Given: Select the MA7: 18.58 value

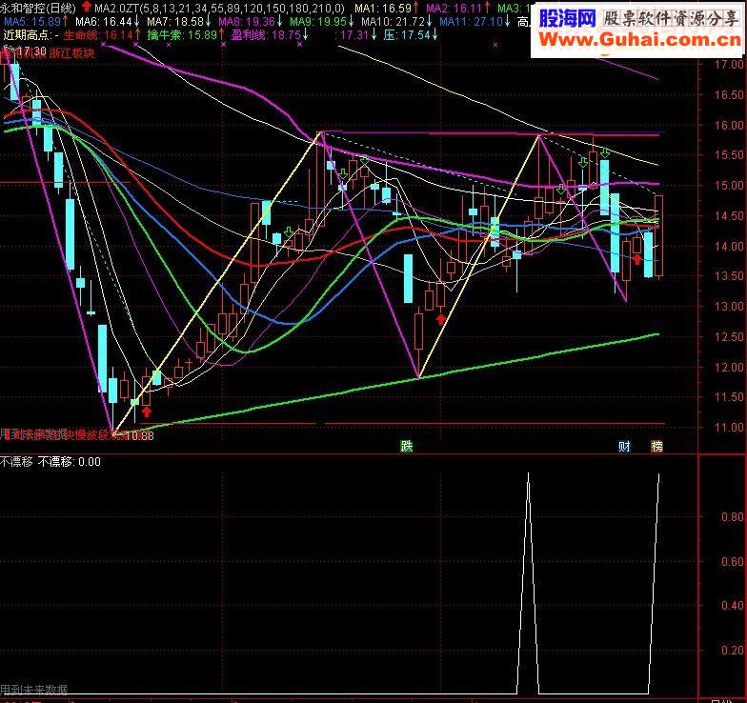Looking at the screenshot, I should 175,21.
